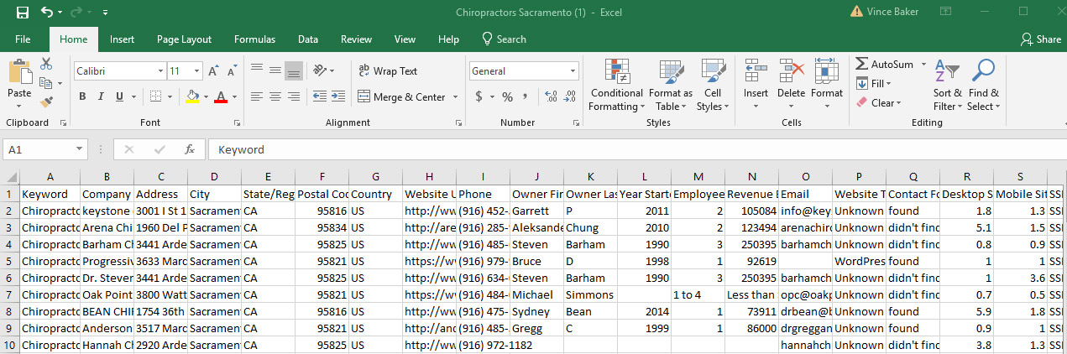This screenshot has width=1067, height=354.
Task: Open the File tab
Action: (x=23, y=39)
